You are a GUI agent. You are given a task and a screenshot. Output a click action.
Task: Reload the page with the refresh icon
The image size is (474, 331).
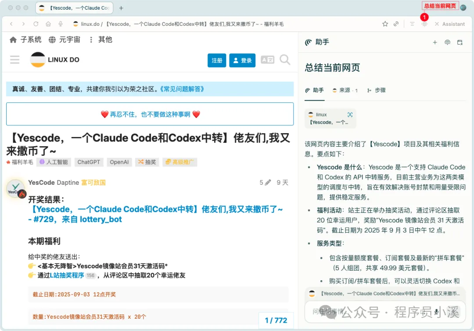[36, 24]
